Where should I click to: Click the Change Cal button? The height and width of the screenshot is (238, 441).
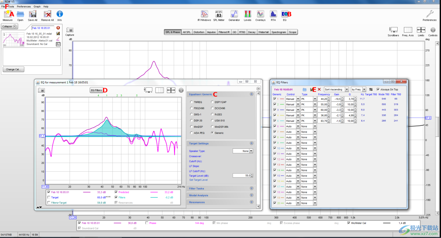point(13,69)
